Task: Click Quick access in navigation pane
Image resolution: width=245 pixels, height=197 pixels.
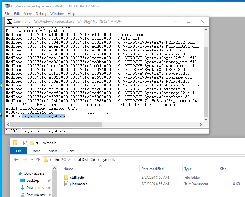Action: 34,173
